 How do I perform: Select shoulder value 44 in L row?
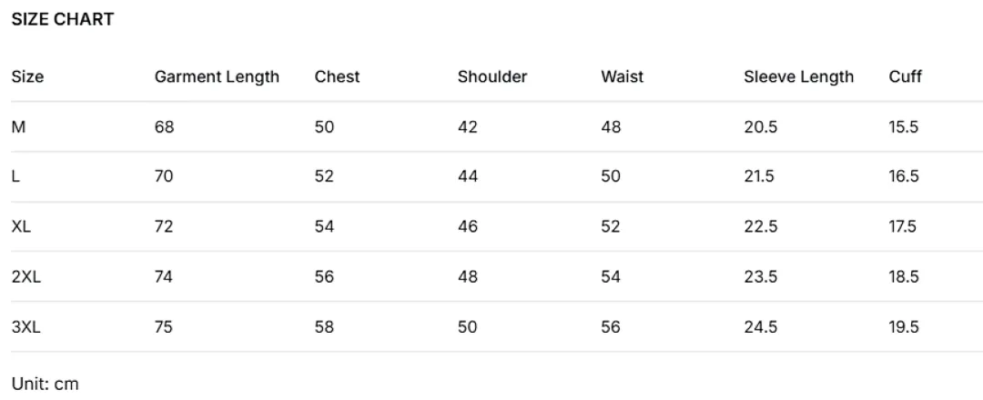468,176
